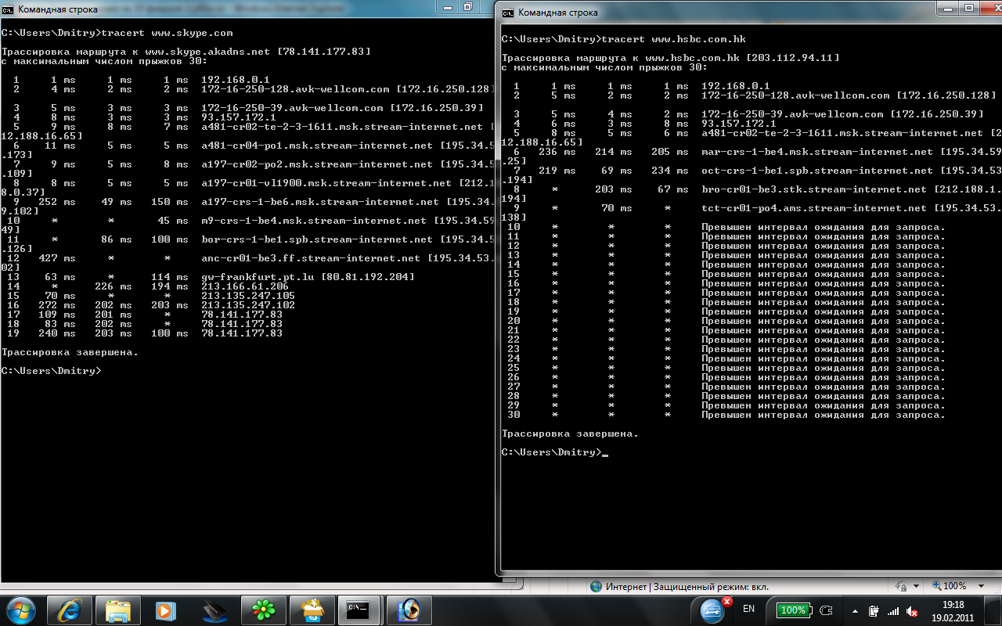Click the left window 'Трассировка завершена.' line
The width and height of the screenshot is (1002, 626).
click(70, 352)
